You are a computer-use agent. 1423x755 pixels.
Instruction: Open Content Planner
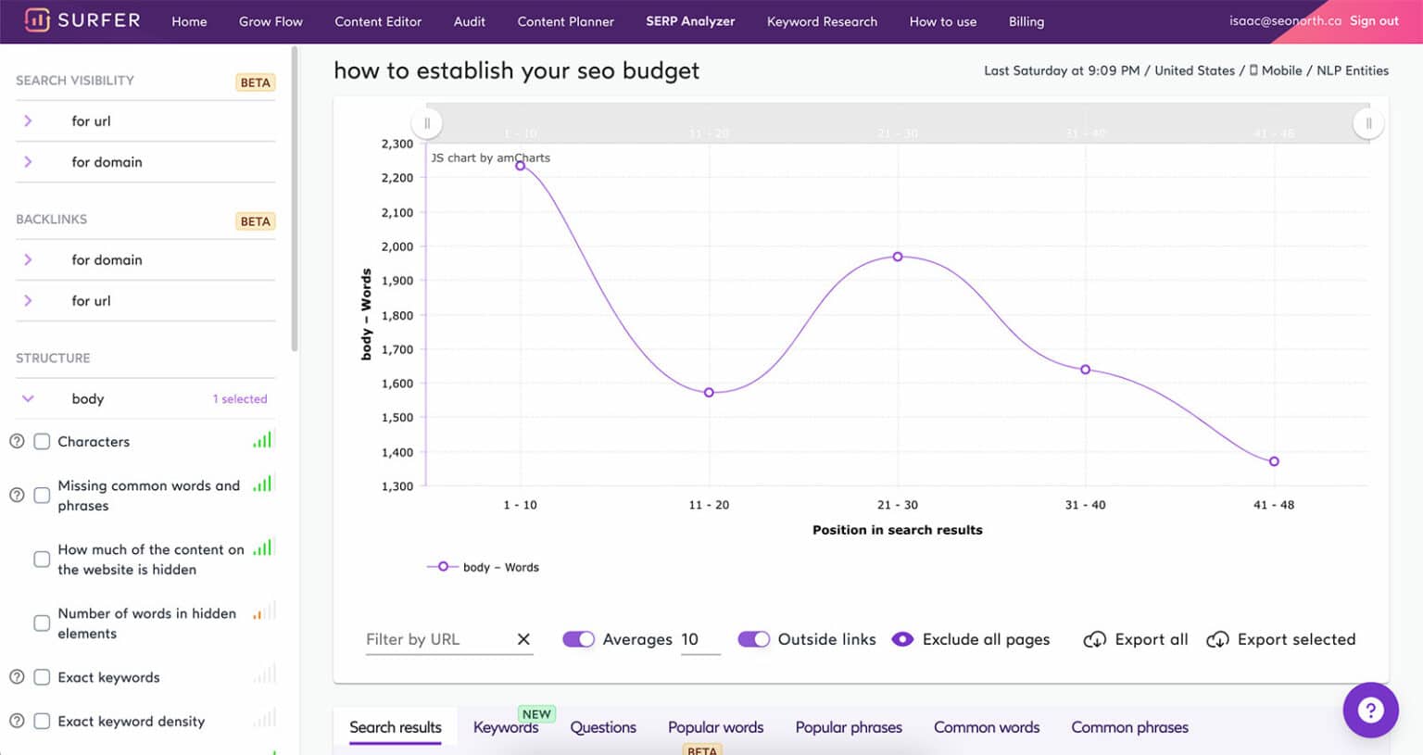pyautogui.click(x=565, y=21)
